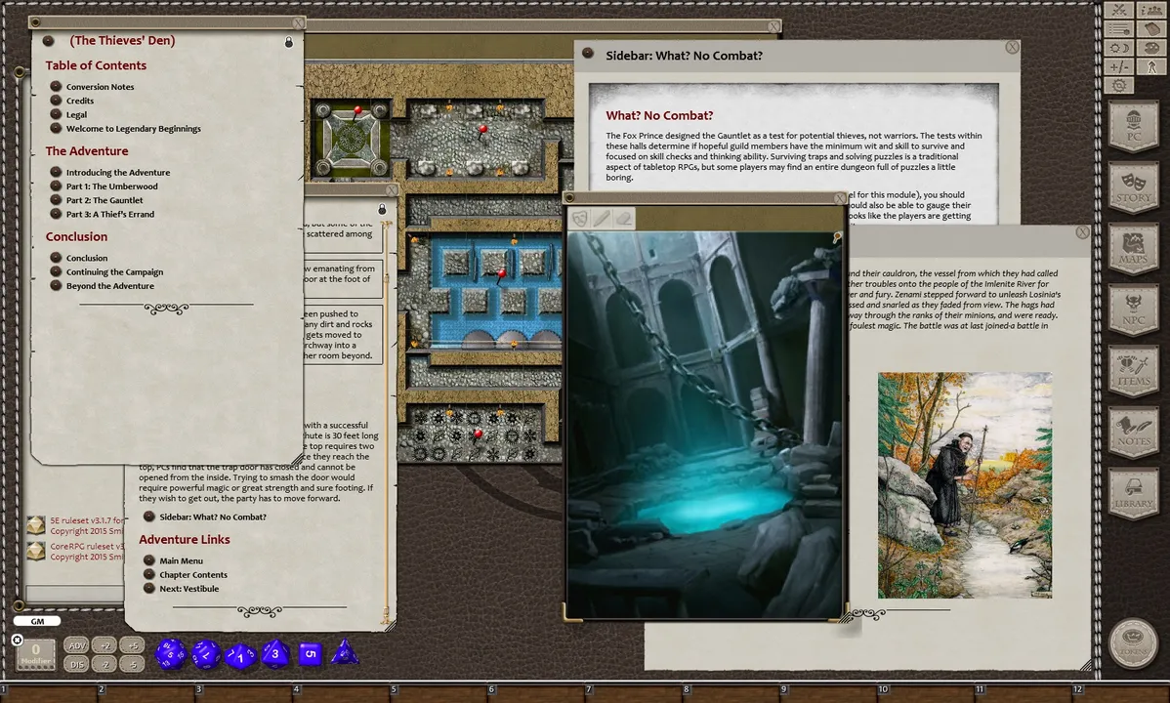This screenshot has height=703, width=1170.
Task: Click the pin marker on dungeon image
Action: [837, 236]
